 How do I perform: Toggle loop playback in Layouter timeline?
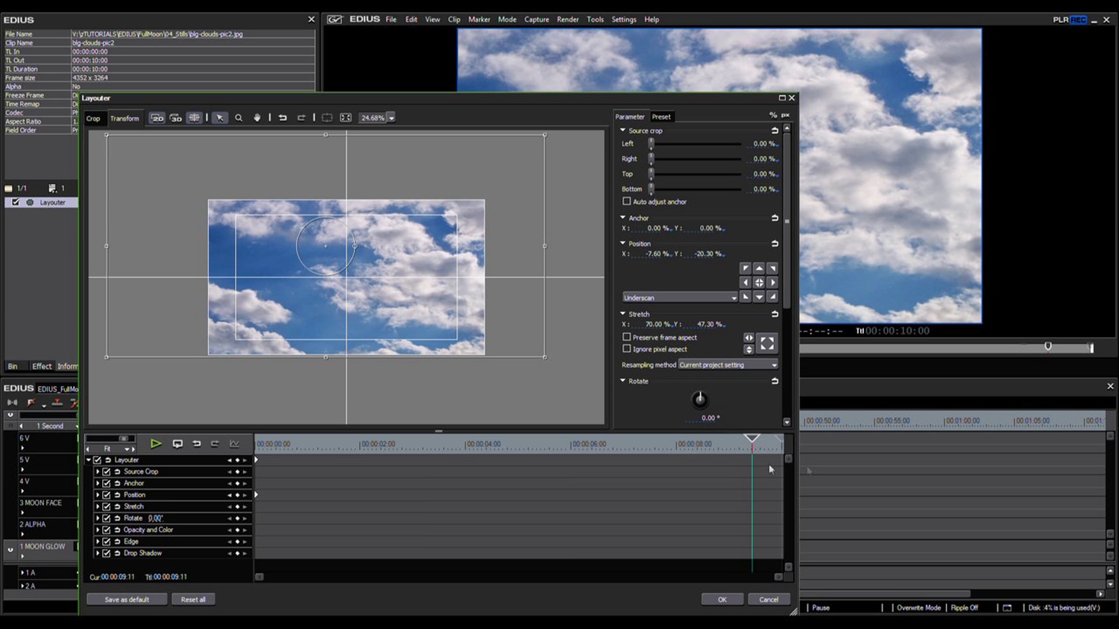tap(178, 444)
